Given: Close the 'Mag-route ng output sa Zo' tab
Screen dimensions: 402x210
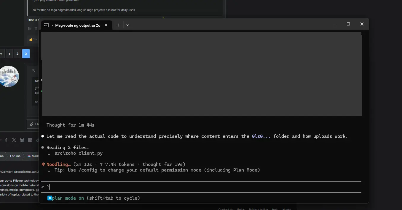Looking at the screenshot, I should (x=106, y=25).
